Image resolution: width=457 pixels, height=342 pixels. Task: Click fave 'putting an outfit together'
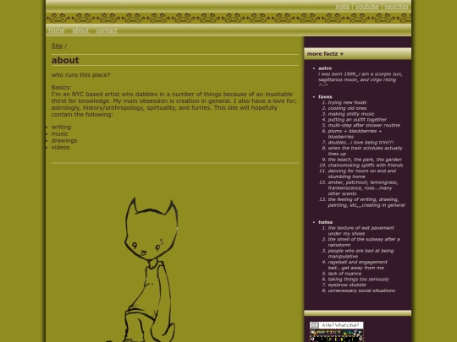pyautogui.click(x=357, y=120)
